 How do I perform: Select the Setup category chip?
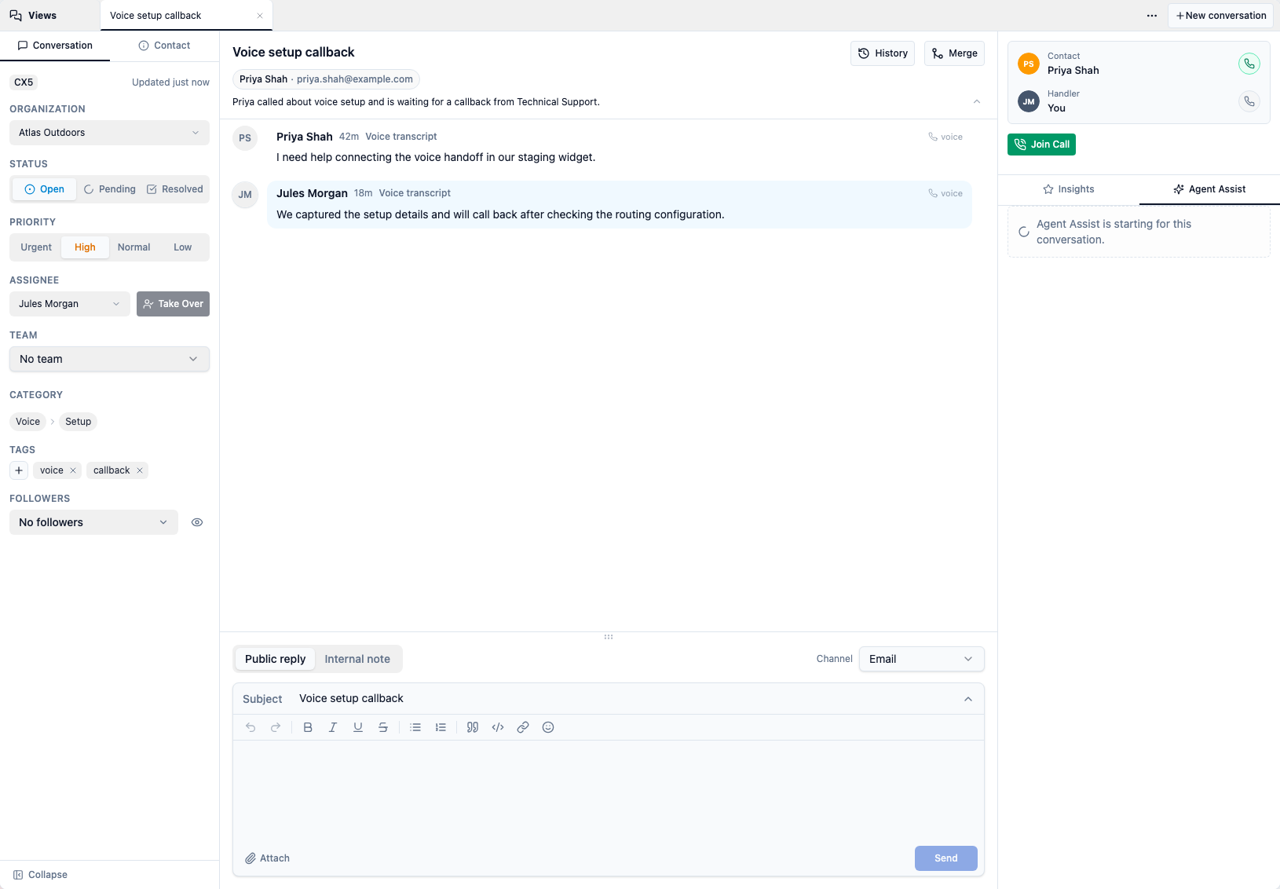coord(79,422)
